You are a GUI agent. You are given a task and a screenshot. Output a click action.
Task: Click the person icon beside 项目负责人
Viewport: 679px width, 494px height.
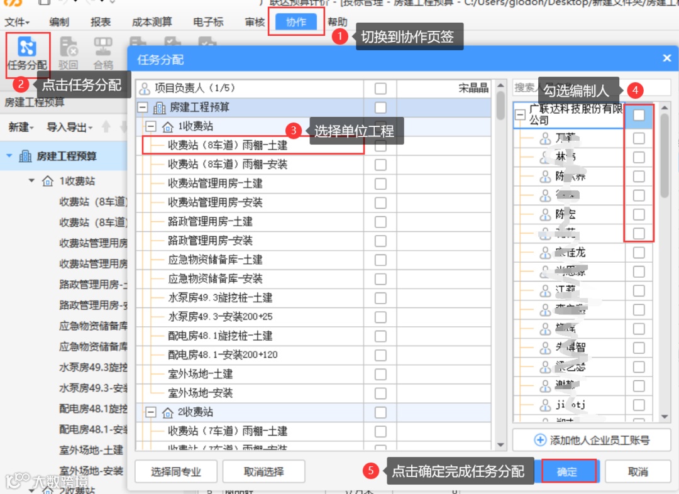click(145, 89)
